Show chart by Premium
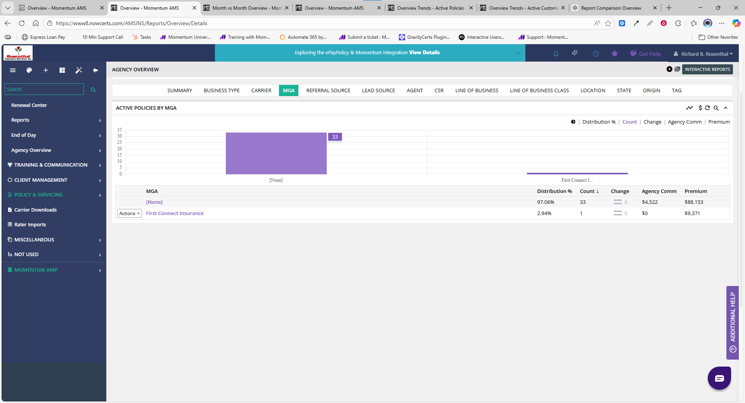The height and width of the screenshot is (403, 745). point(719,122)
